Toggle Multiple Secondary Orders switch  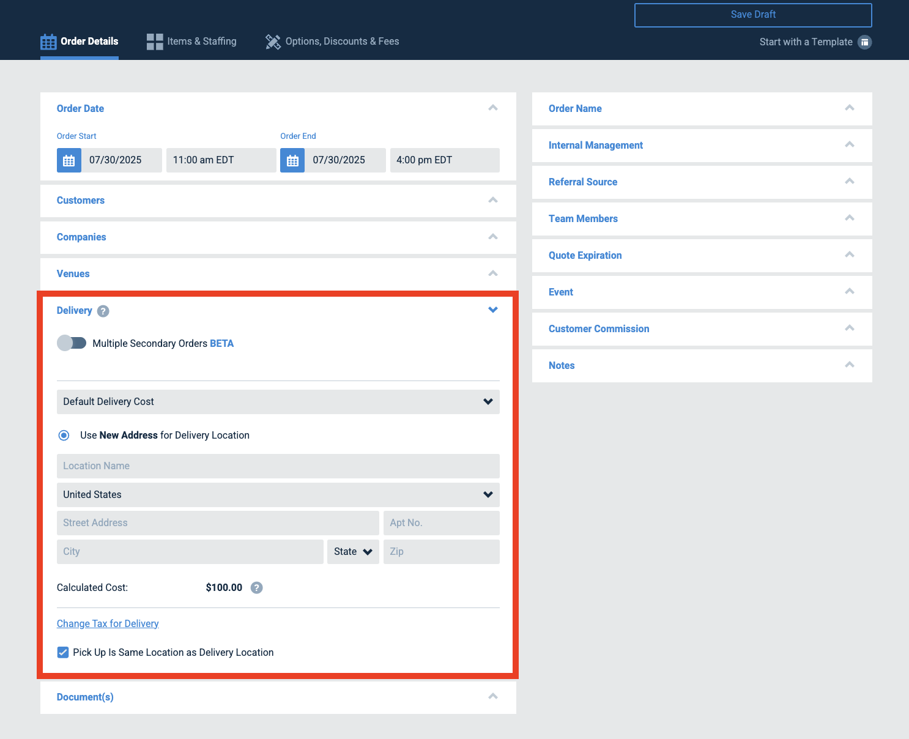[72, 343]
